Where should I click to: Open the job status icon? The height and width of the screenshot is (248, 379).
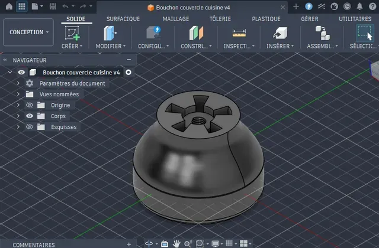coord(322,6)
